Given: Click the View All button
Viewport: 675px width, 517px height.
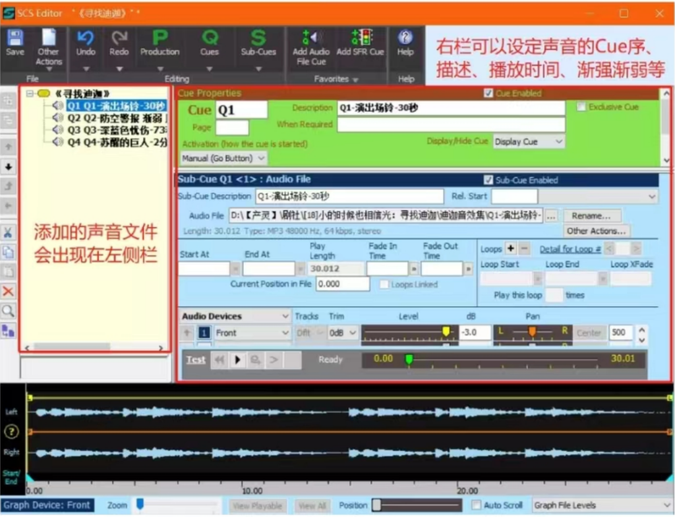Looking at the screenshot, I should point(311,506).
